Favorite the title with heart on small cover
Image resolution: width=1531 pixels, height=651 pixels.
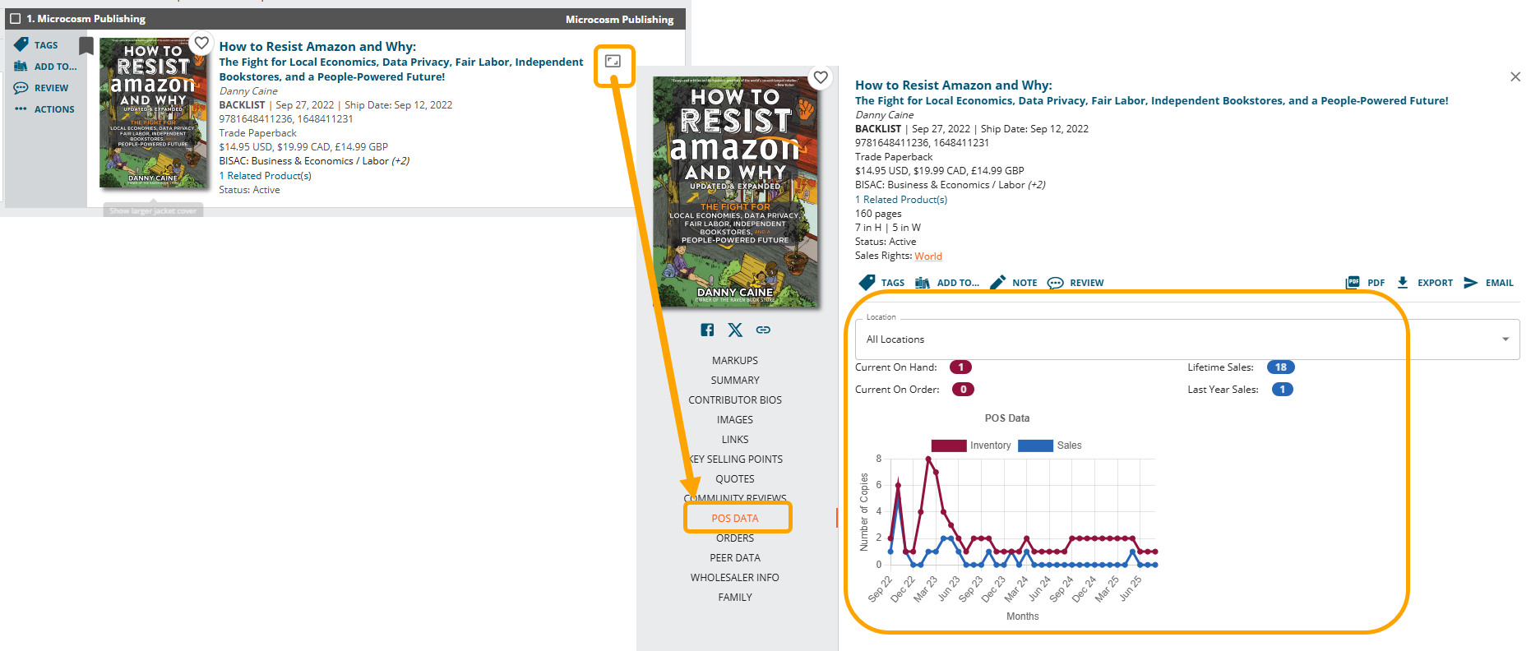(x=201, y=43)
